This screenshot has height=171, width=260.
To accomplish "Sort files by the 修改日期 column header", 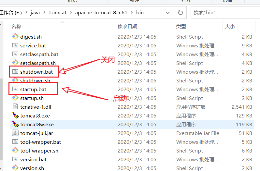I will pos(127,26).
